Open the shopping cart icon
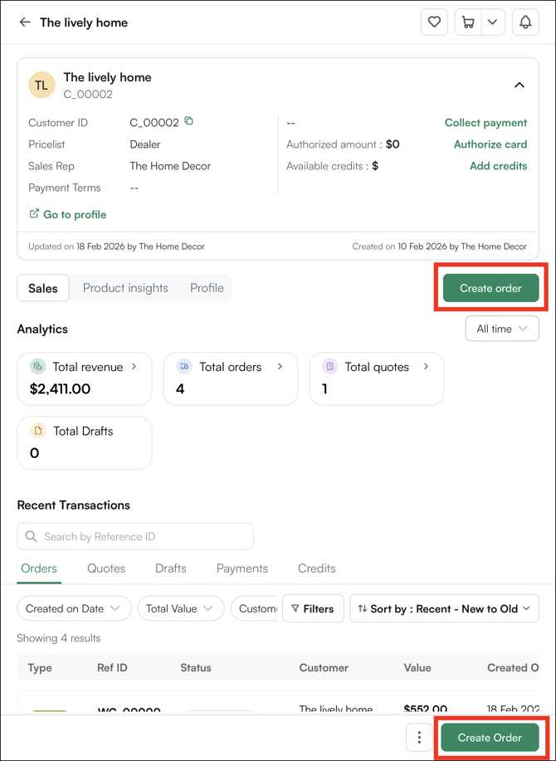The height and width of the screenshot is (761, 556). tap(468, 22)
